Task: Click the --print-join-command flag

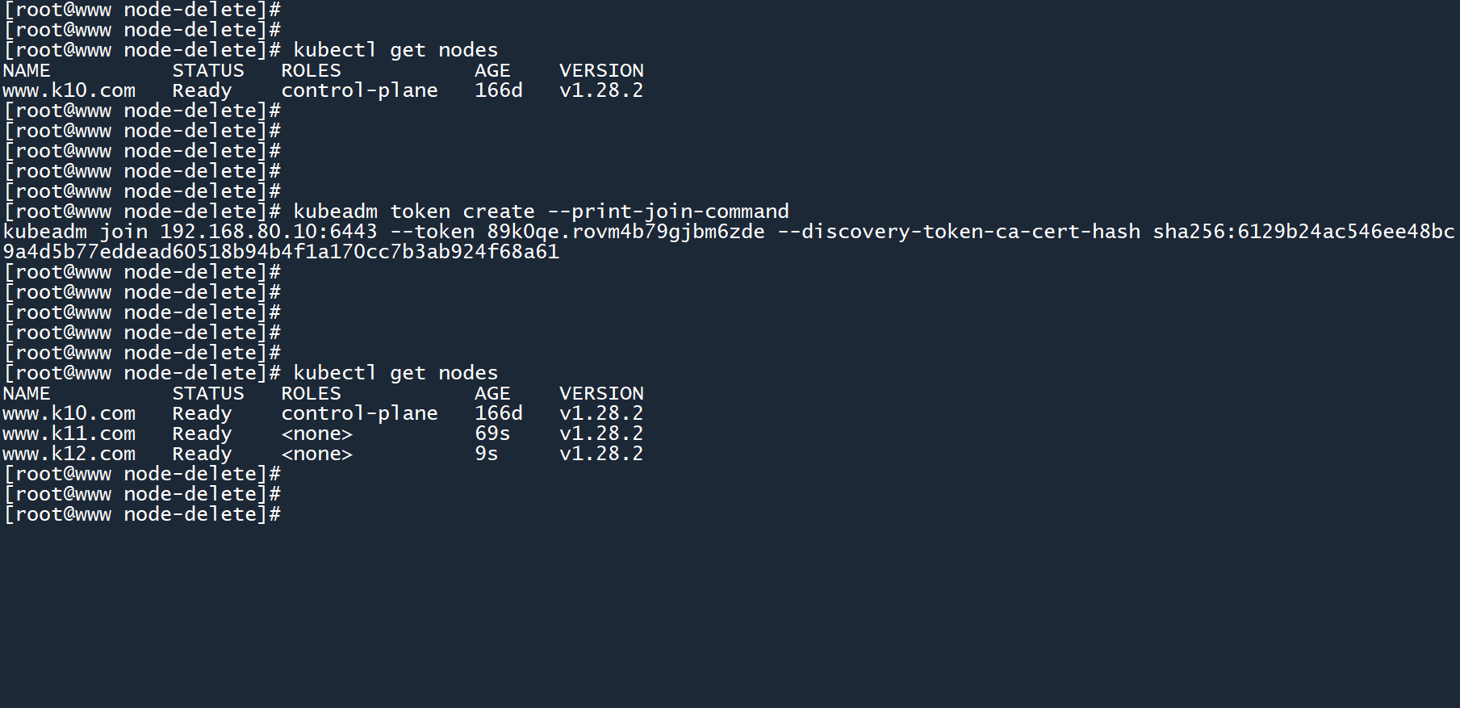Action: click(668, 212)
